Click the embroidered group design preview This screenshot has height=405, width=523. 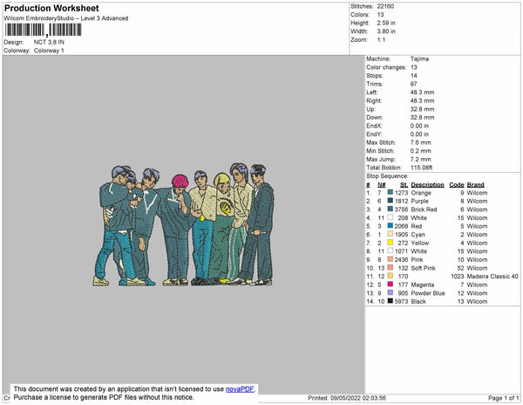pos(183,224)
